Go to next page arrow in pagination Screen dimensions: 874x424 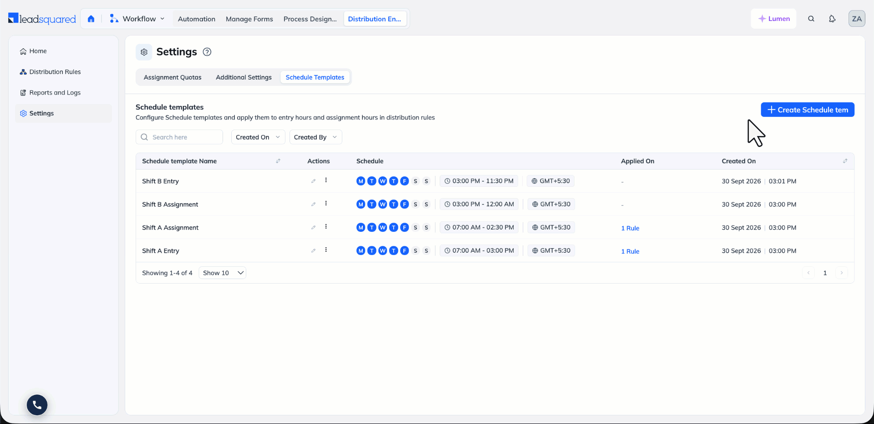point(842,273)
